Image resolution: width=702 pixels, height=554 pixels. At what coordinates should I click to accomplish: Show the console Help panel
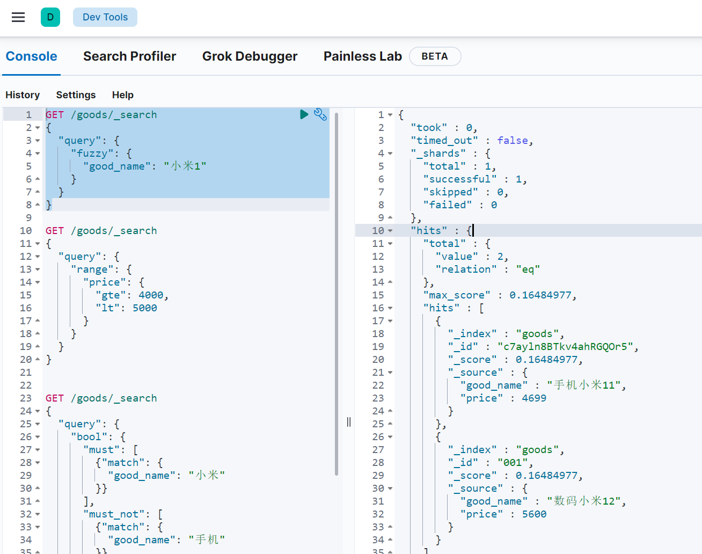(122, 95)
